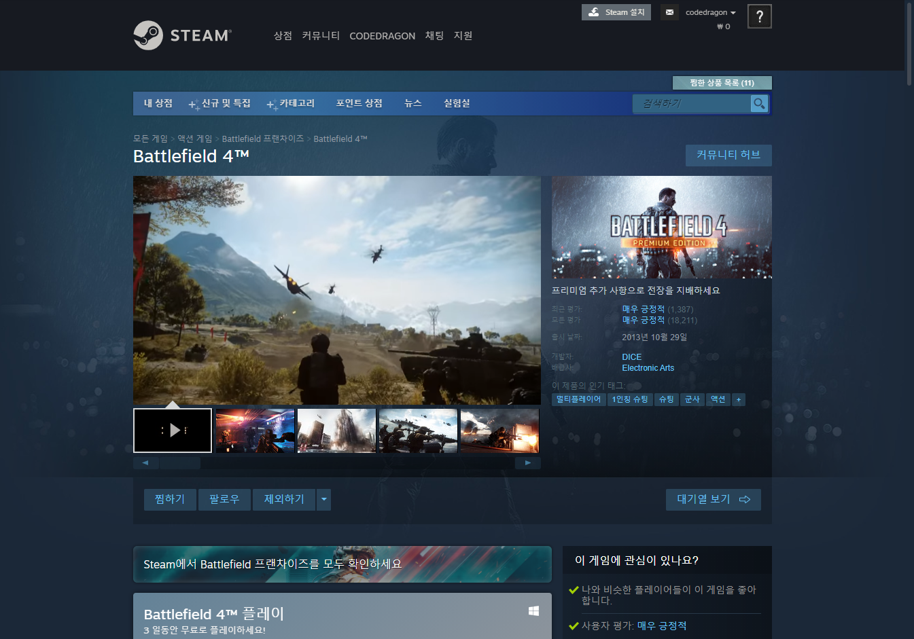Image resolution: width=914 pixels, height=639 pixels.
Task: Click the Steam 설치 download icon button
Action: [616, 12]
